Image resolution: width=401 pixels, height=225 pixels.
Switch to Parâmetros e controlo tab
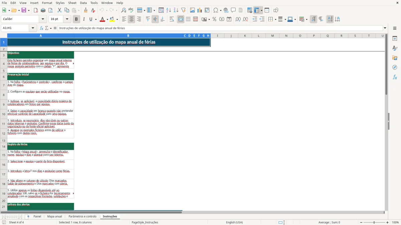[x=83, y=216]
